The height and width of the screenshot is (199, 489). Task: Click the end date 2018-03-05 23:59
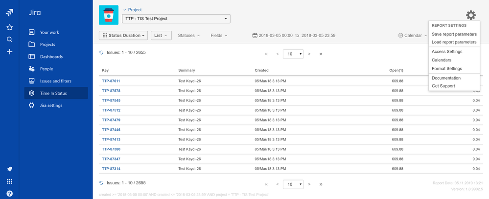pos(318,36)
